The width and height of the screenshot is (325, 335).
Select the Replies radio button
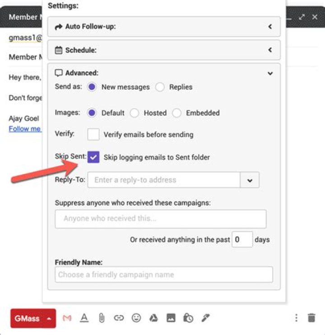click(x=160, y=87)
